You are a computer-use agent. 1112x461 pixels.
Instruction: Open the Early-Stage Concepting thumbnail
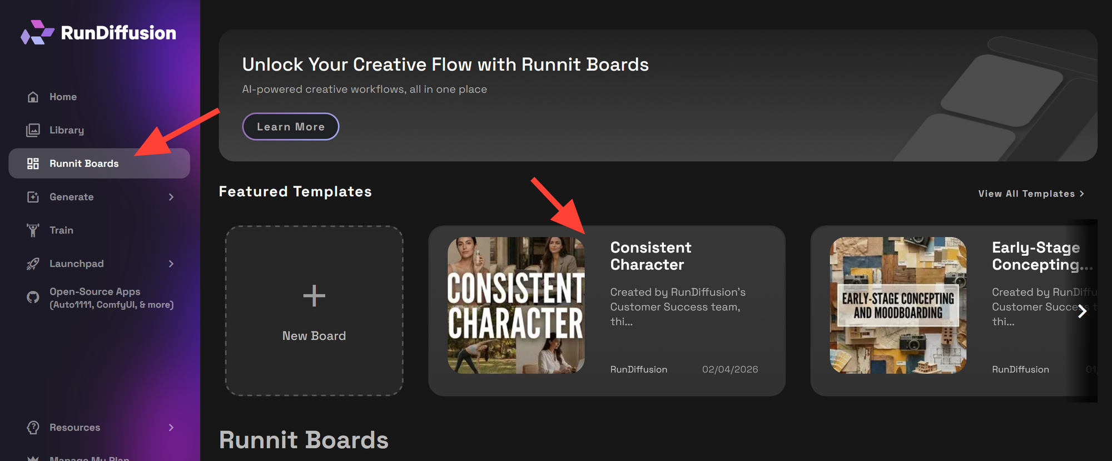point(898,305)
